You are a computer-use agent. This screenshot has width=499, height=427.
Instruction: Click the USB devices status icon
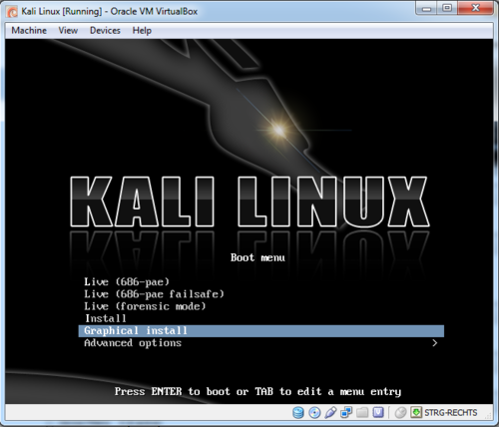tap(330, 412)
